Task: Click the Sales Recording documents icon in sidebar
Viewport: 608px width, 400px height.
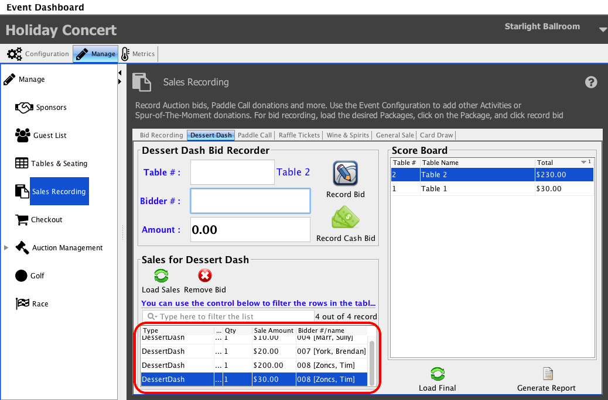Action: (x=22, y=191)
